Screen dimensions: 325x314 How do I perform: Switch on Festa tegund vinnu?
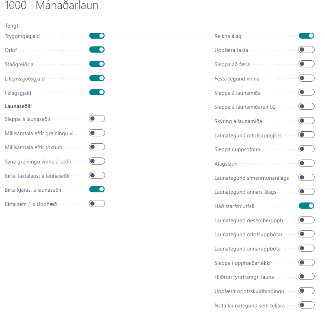(x=306, y=78)
